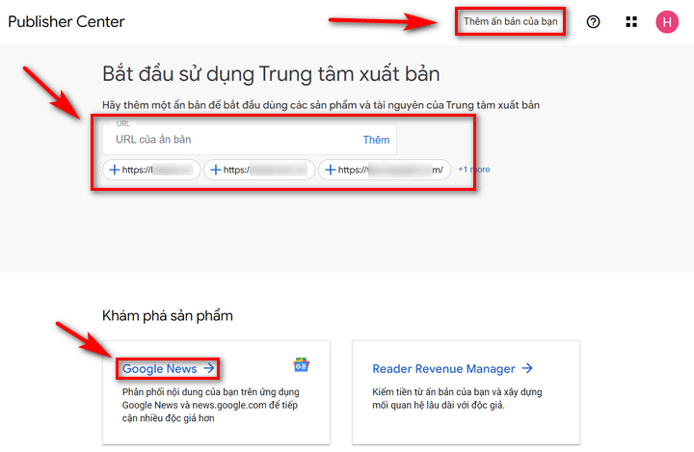The image size is (694, 452).
Task: Click the Google News product logo icon
Action: point(301,365)
